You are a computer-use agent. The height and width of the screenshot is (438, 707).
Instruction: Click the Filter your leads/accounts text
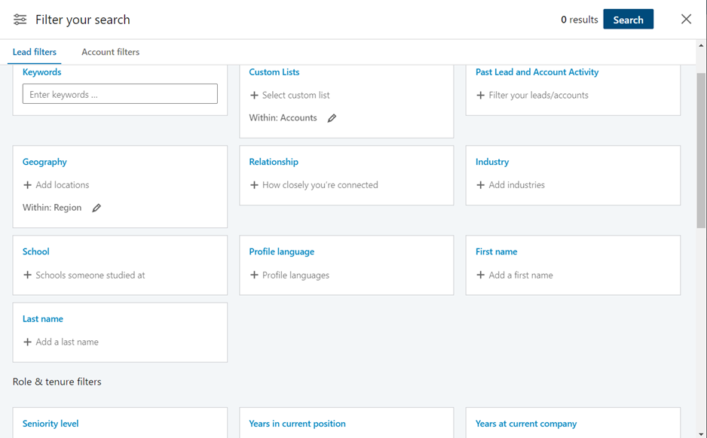[538, 95]
